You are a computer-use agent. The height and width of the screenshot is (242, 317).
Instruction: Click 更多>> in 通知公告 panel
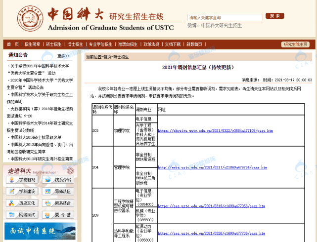tap(63, 56)
